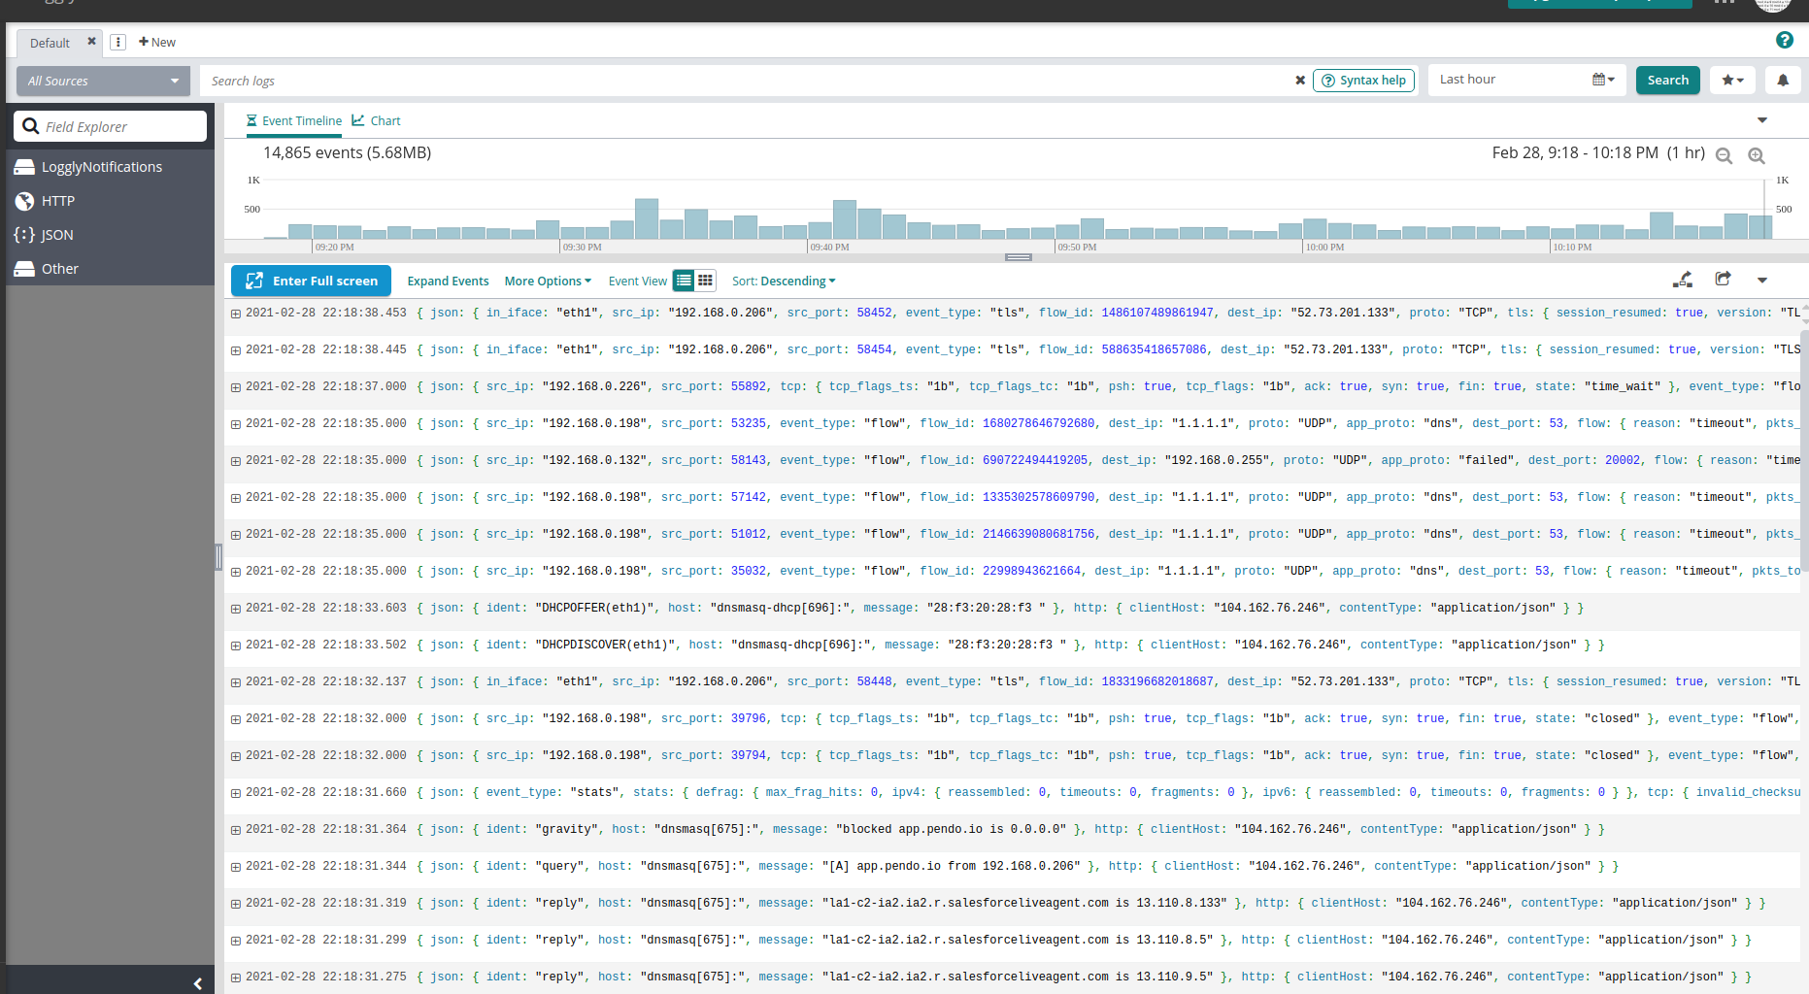1809x994 pixels.
Task: Click the timestamp 2021-02-28 22:18:31.319
Action: point(326,903)
